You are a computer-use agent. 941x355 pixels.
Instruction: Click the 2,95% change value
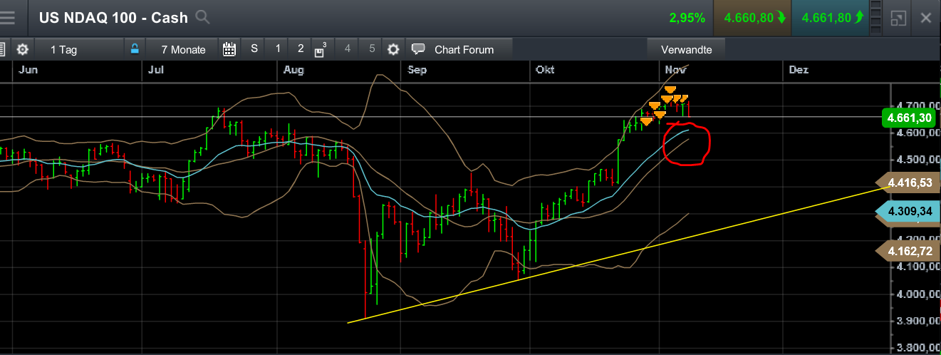[x=687, y=18]
